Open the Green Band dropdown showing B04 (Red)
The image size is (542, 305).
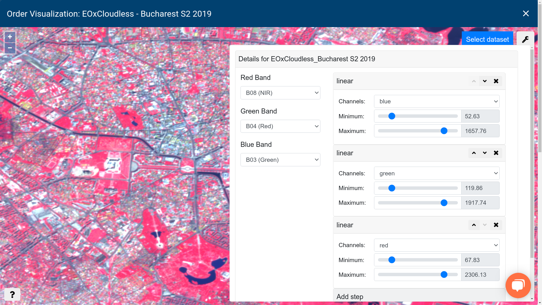(280, 126)
